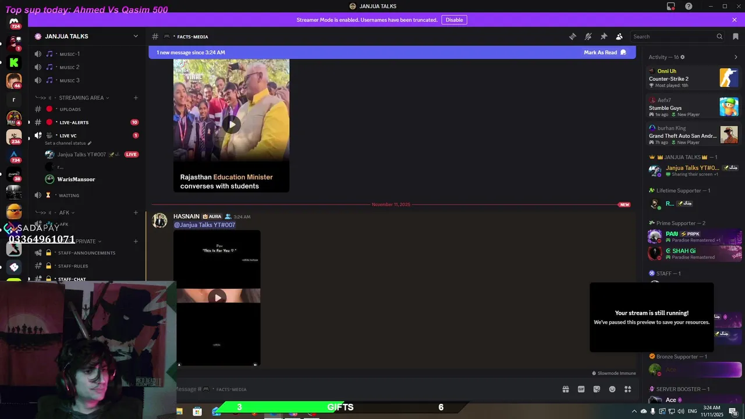Image resolution: width=745 pixels, height=419 pixels.
Task: Open server icon with 236 badge
Action: [x=13, y=137]
